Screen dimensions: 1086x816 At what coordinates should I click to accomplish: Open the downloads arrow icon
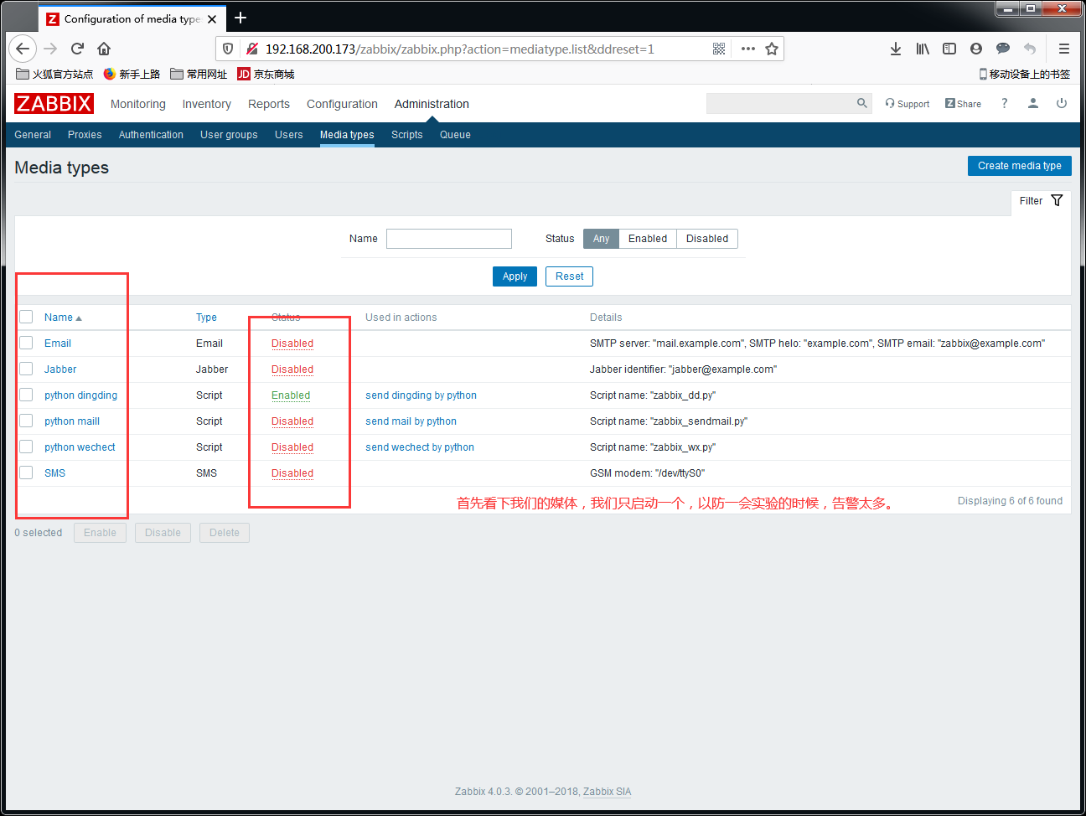pos(896,49)
